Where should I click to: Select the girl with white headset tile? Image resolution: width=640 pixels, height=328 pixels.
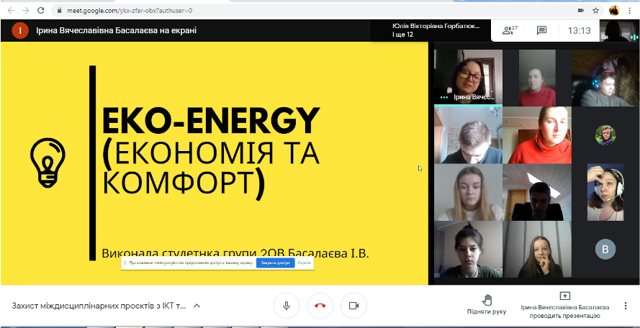[x=605, y=192]
